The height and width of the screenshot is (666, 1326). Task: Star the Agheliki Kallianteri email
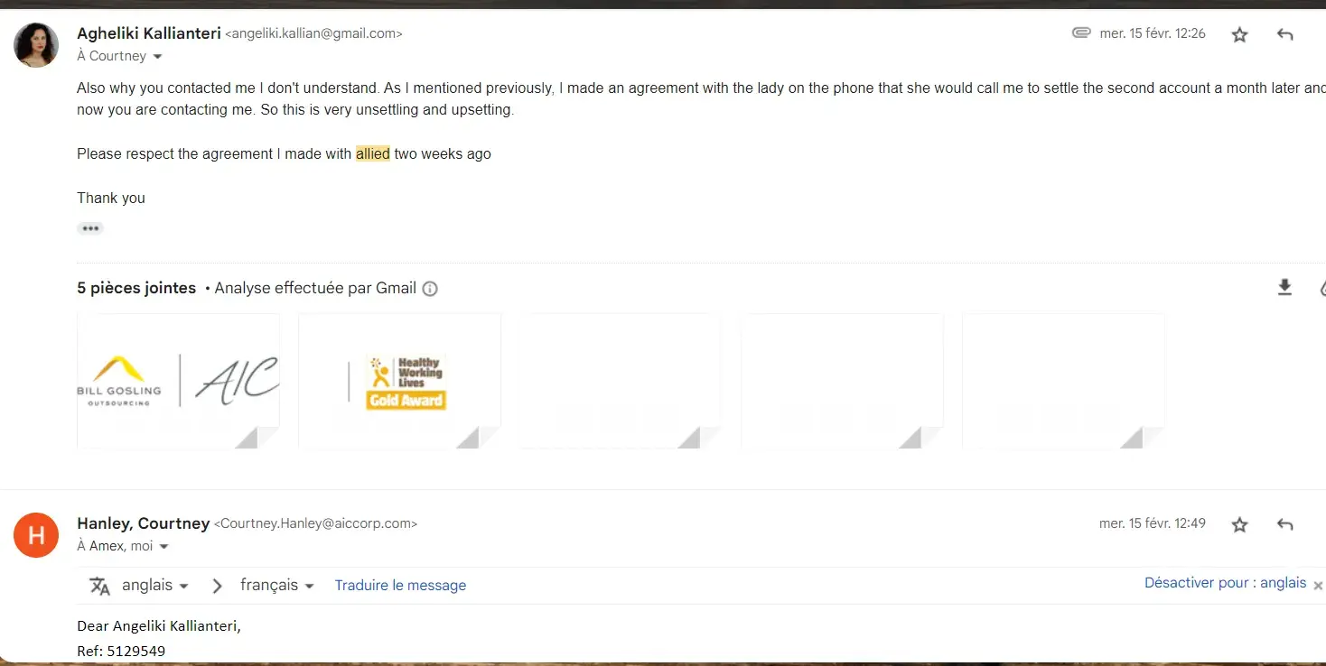(1239, 35)
